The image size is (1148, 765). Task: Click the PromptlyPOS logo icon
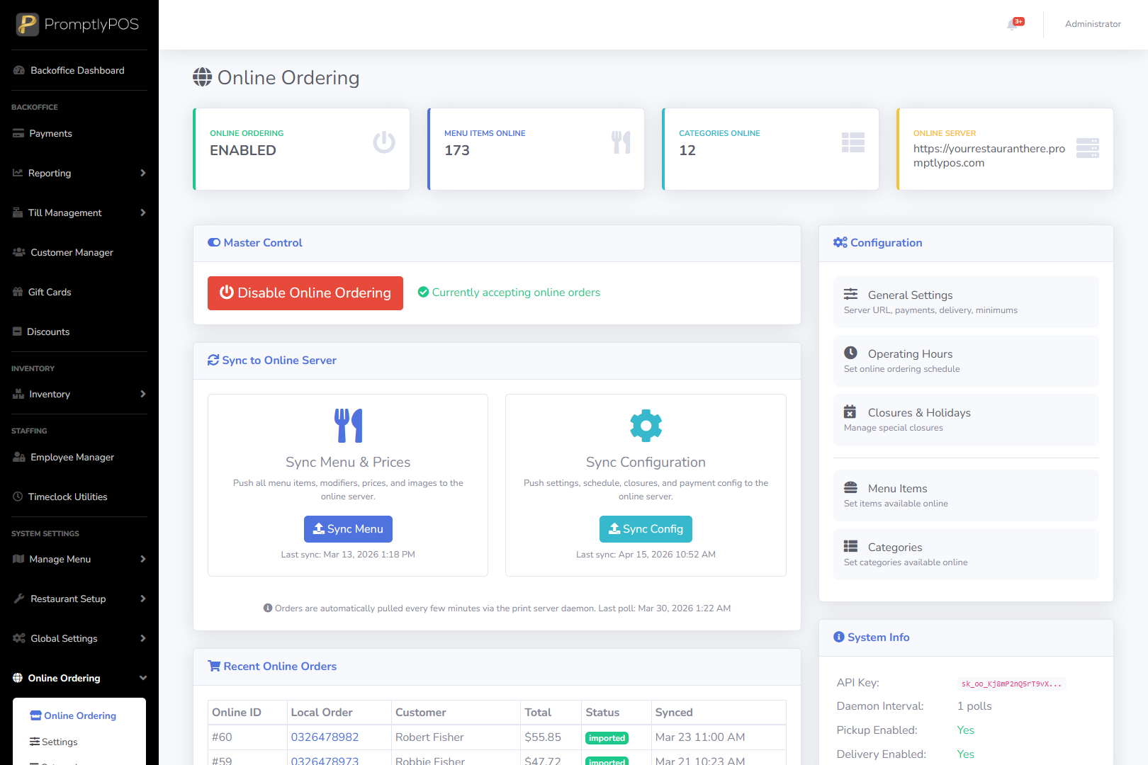tap(28, 24)
